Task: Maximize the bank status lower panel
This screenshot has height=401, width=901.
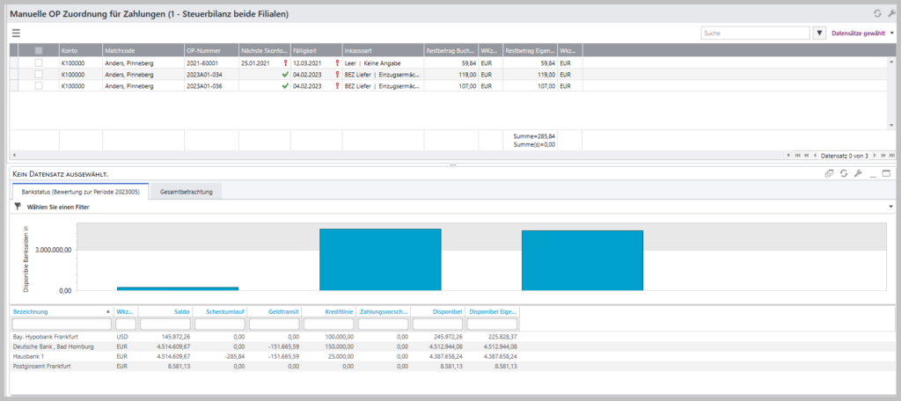Action: [x=887, y=174]
